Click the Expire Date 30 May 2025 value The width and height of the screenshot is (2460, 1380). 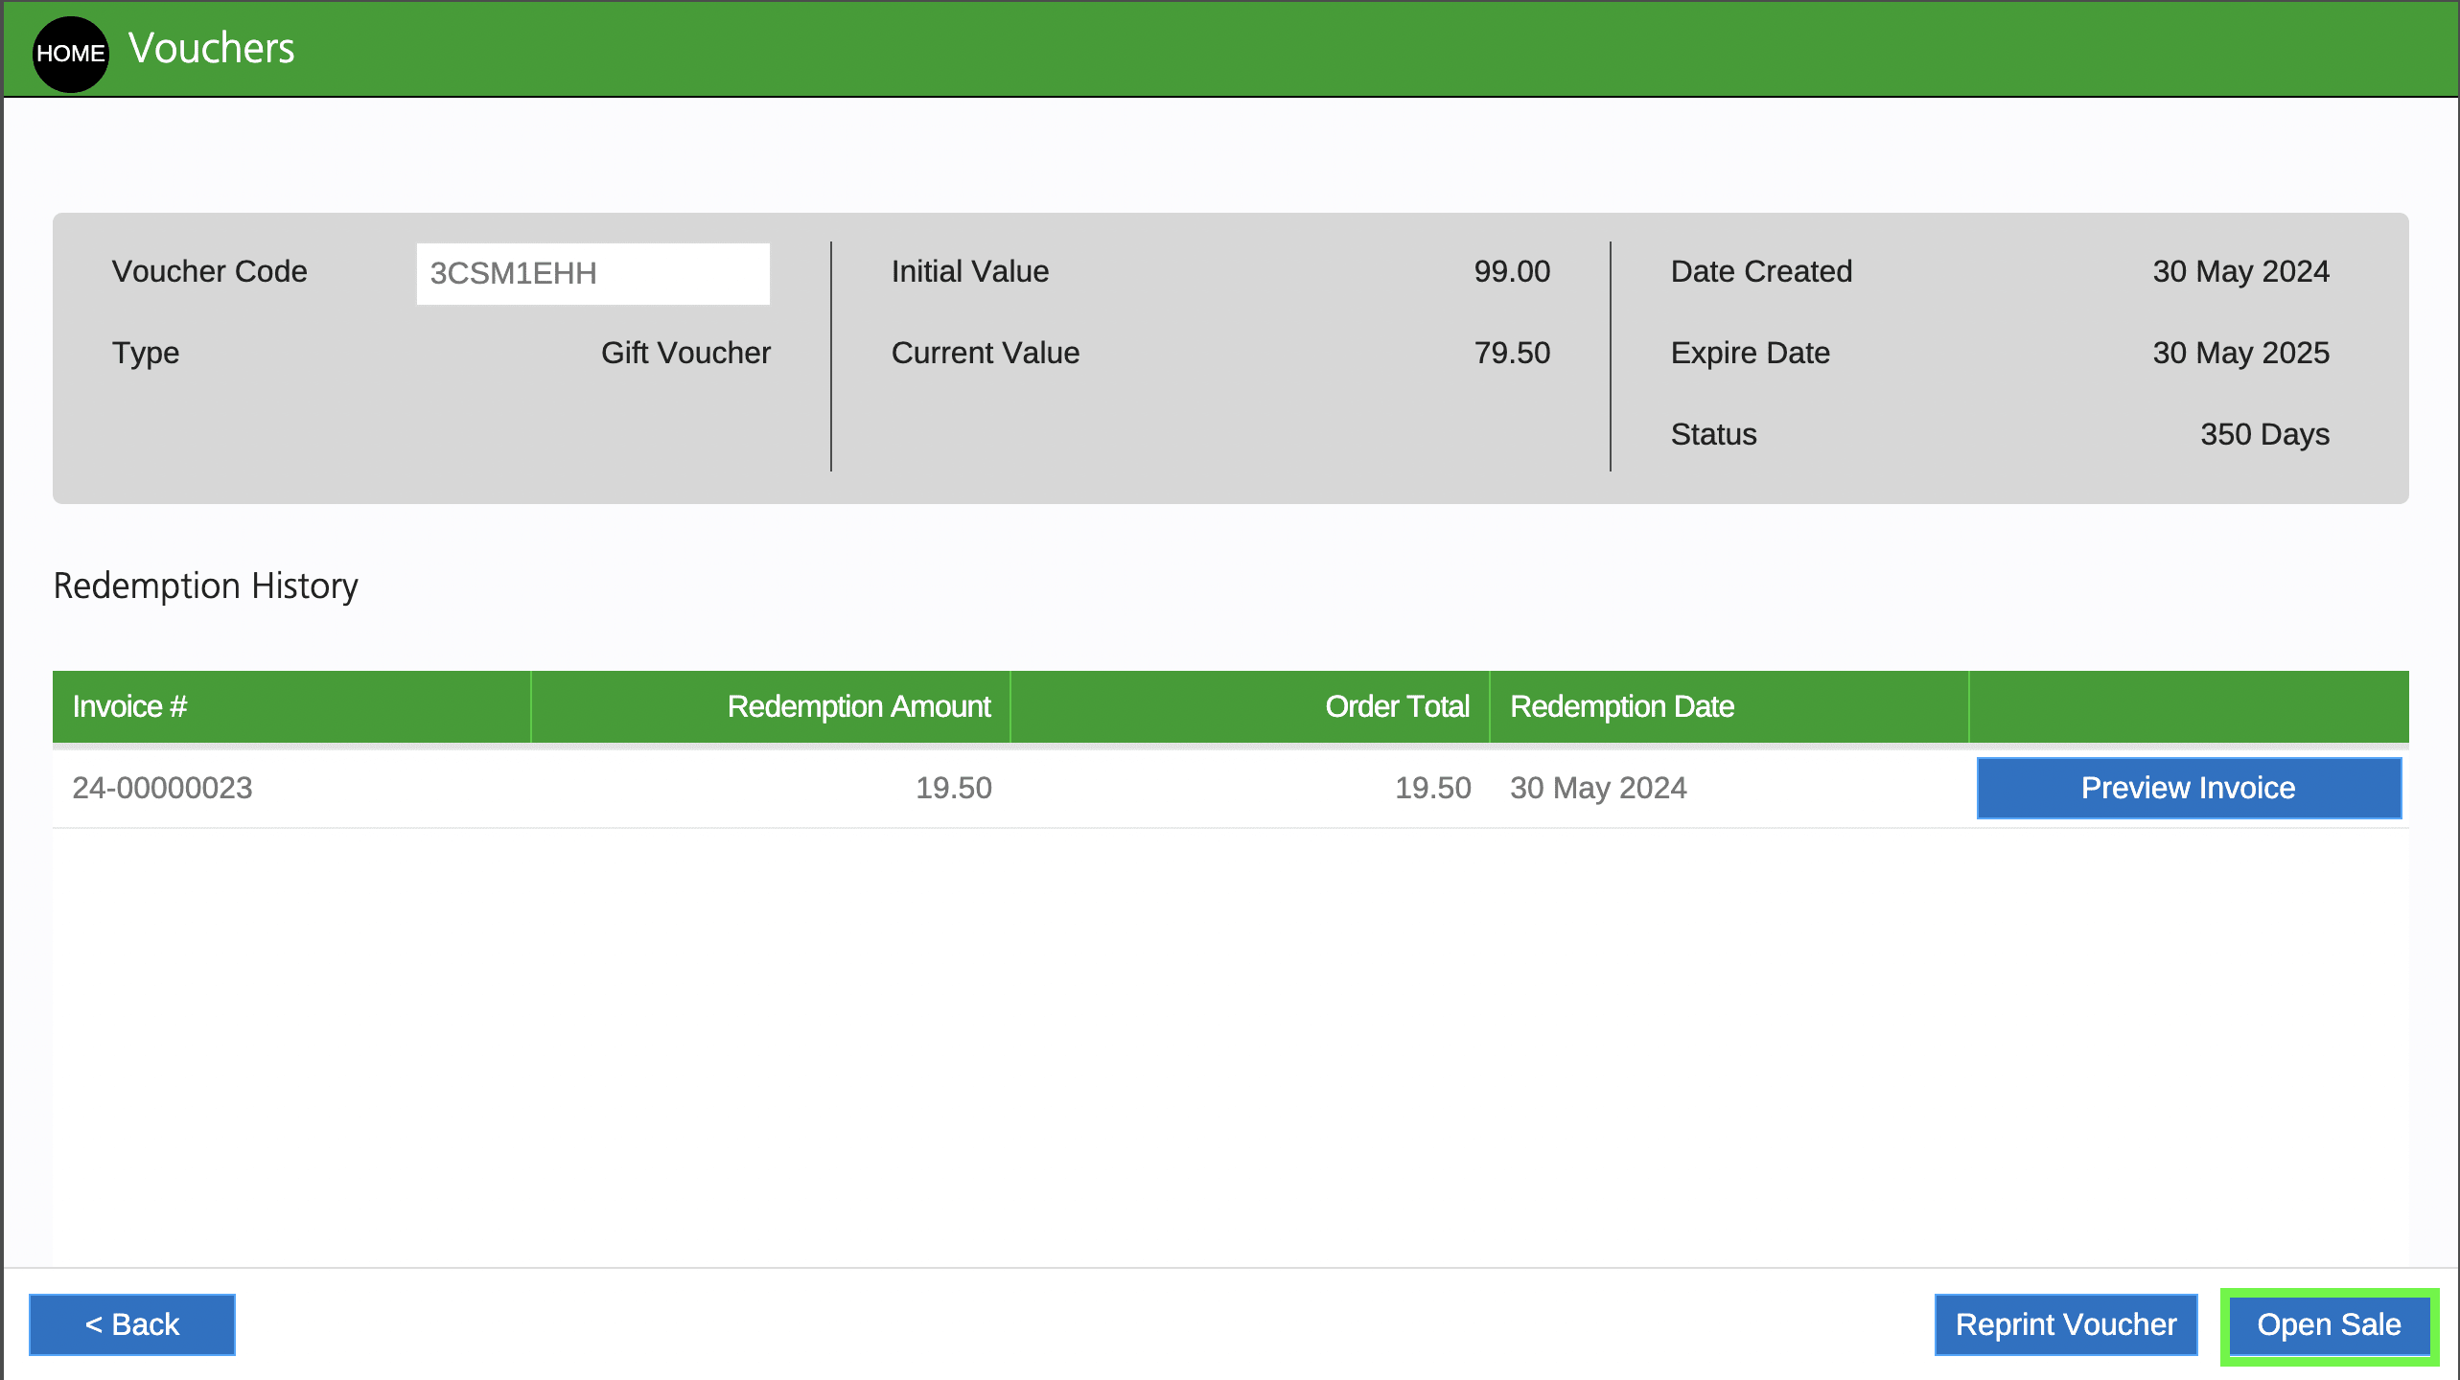[2241, 353]
